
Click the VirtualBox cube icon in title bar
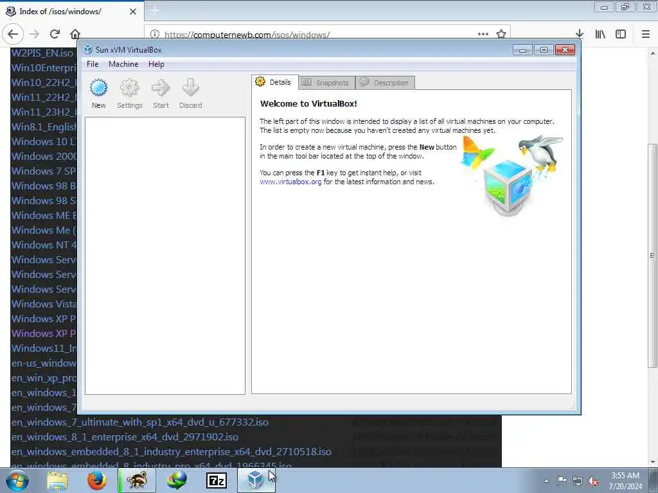(87, 49)
